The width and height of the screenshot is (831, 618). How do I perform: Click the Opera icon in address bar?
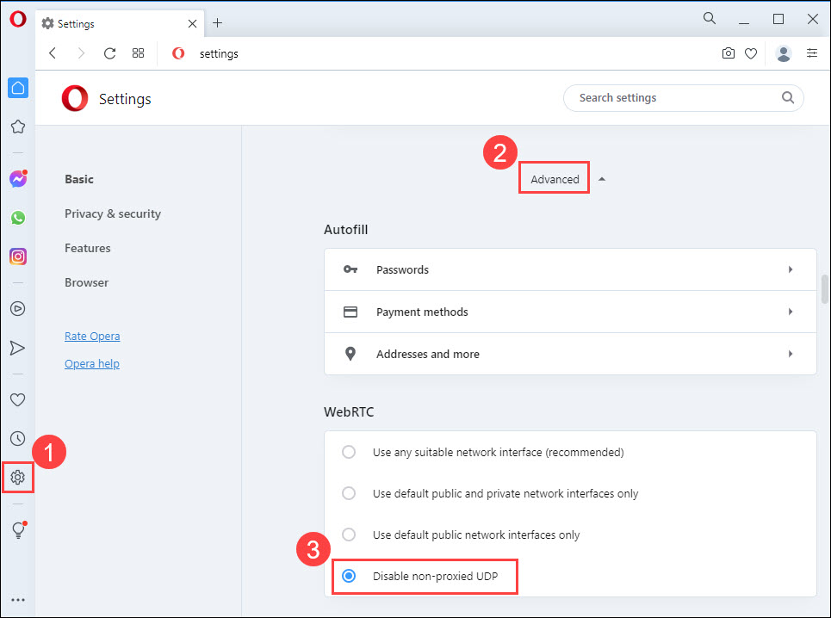pos(178,53)
